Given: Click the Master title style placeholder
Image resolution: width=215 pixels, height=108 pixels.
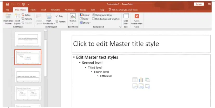Looking at the screenshot, I should pos(141,44).
